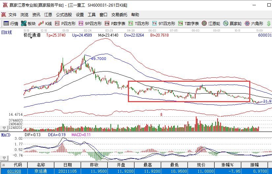Sort table by 涨幅% column header
Viewport: 272px width, 174px height.
(x=228, y=165)
